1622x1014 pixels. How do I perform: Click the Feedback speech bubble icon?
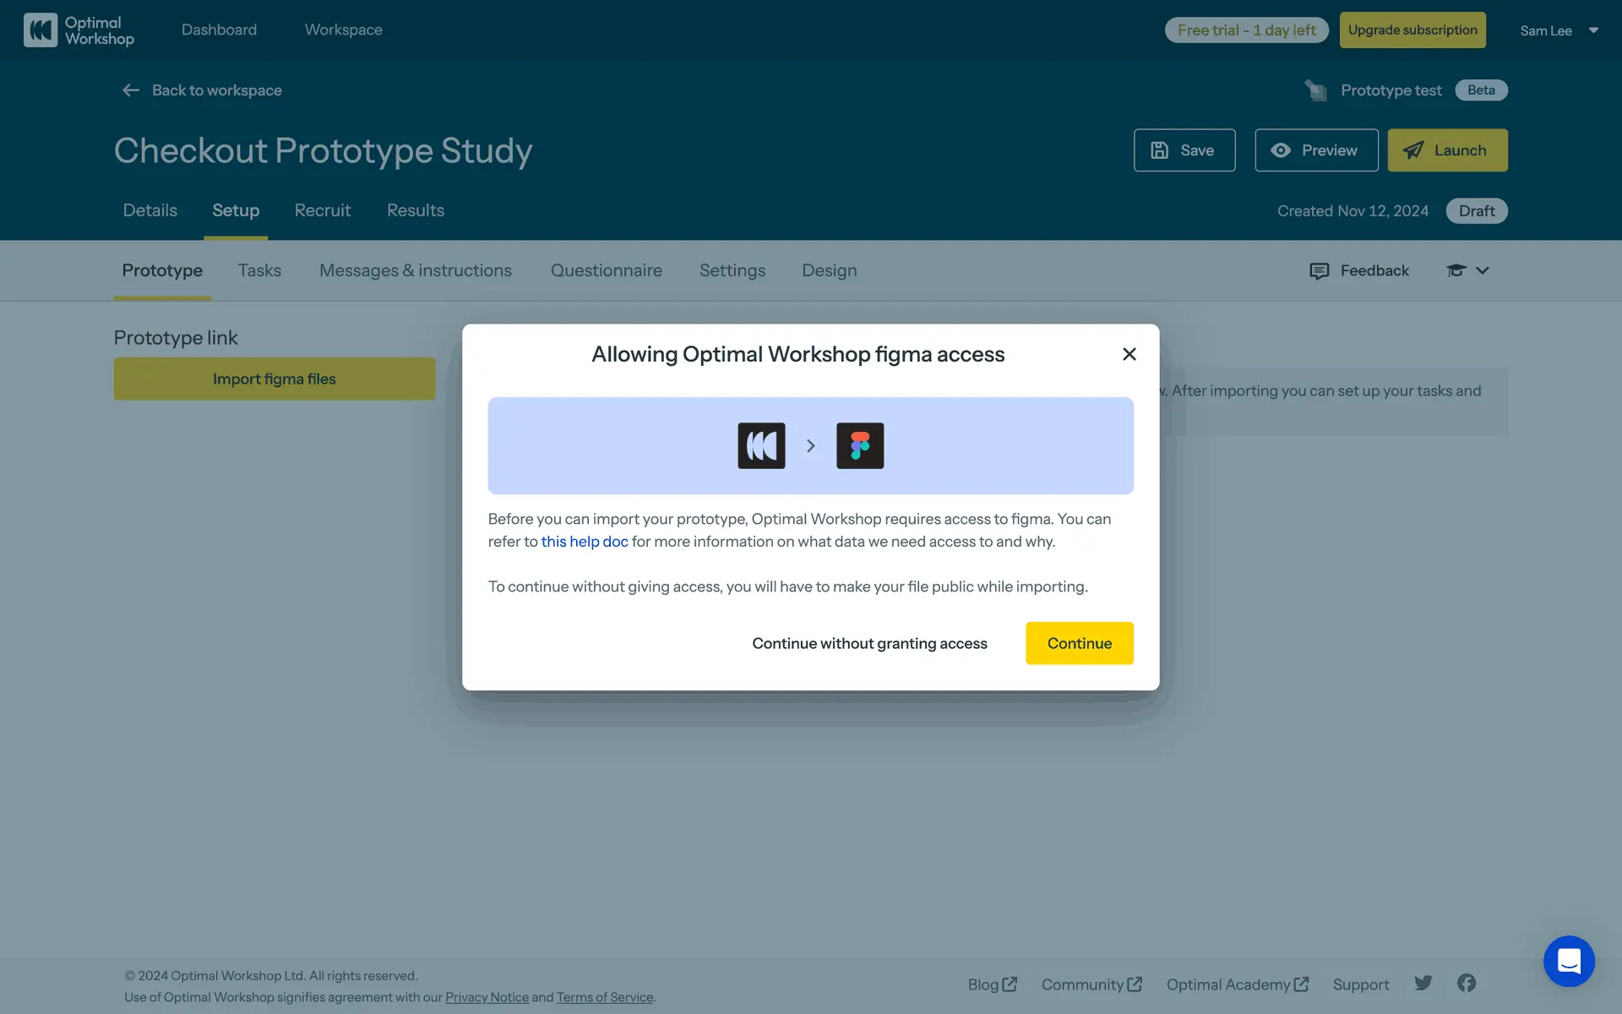[x=1319, y=270]
